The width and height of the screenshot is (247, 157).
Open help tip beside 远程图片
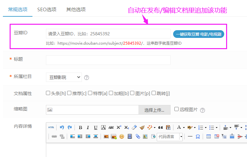[202, 110]
